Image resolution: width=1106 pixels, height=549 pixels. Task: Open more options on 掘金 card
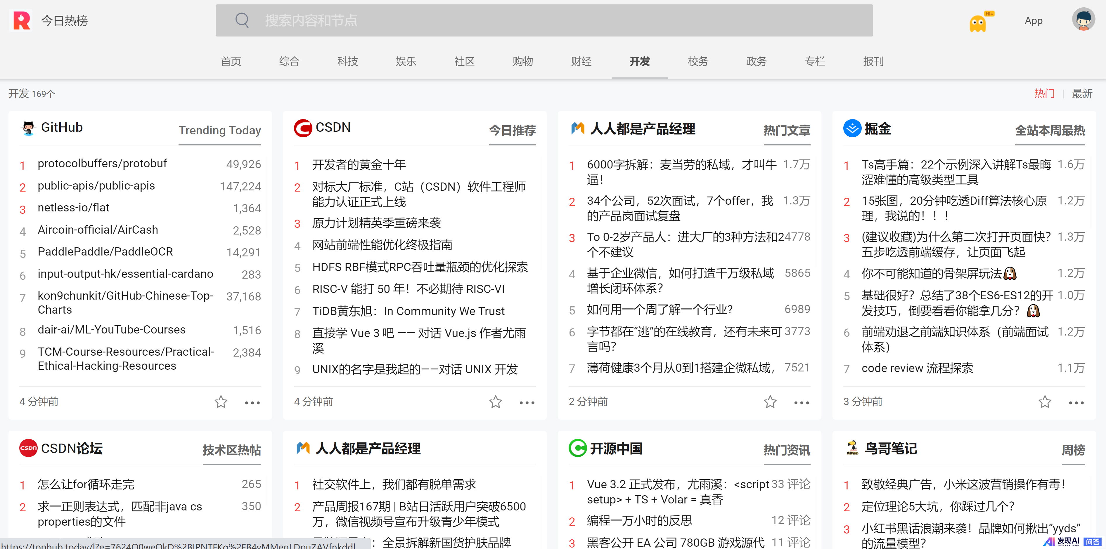click(x=1076, y=403)
